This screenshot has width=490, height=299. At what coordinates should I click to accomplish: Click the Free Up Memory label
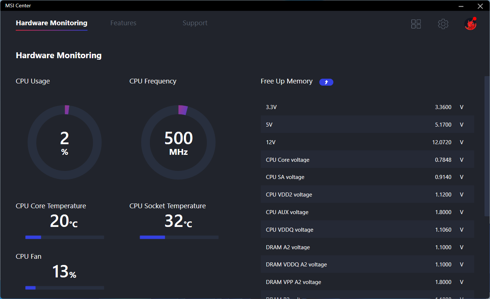click(286, 81)
